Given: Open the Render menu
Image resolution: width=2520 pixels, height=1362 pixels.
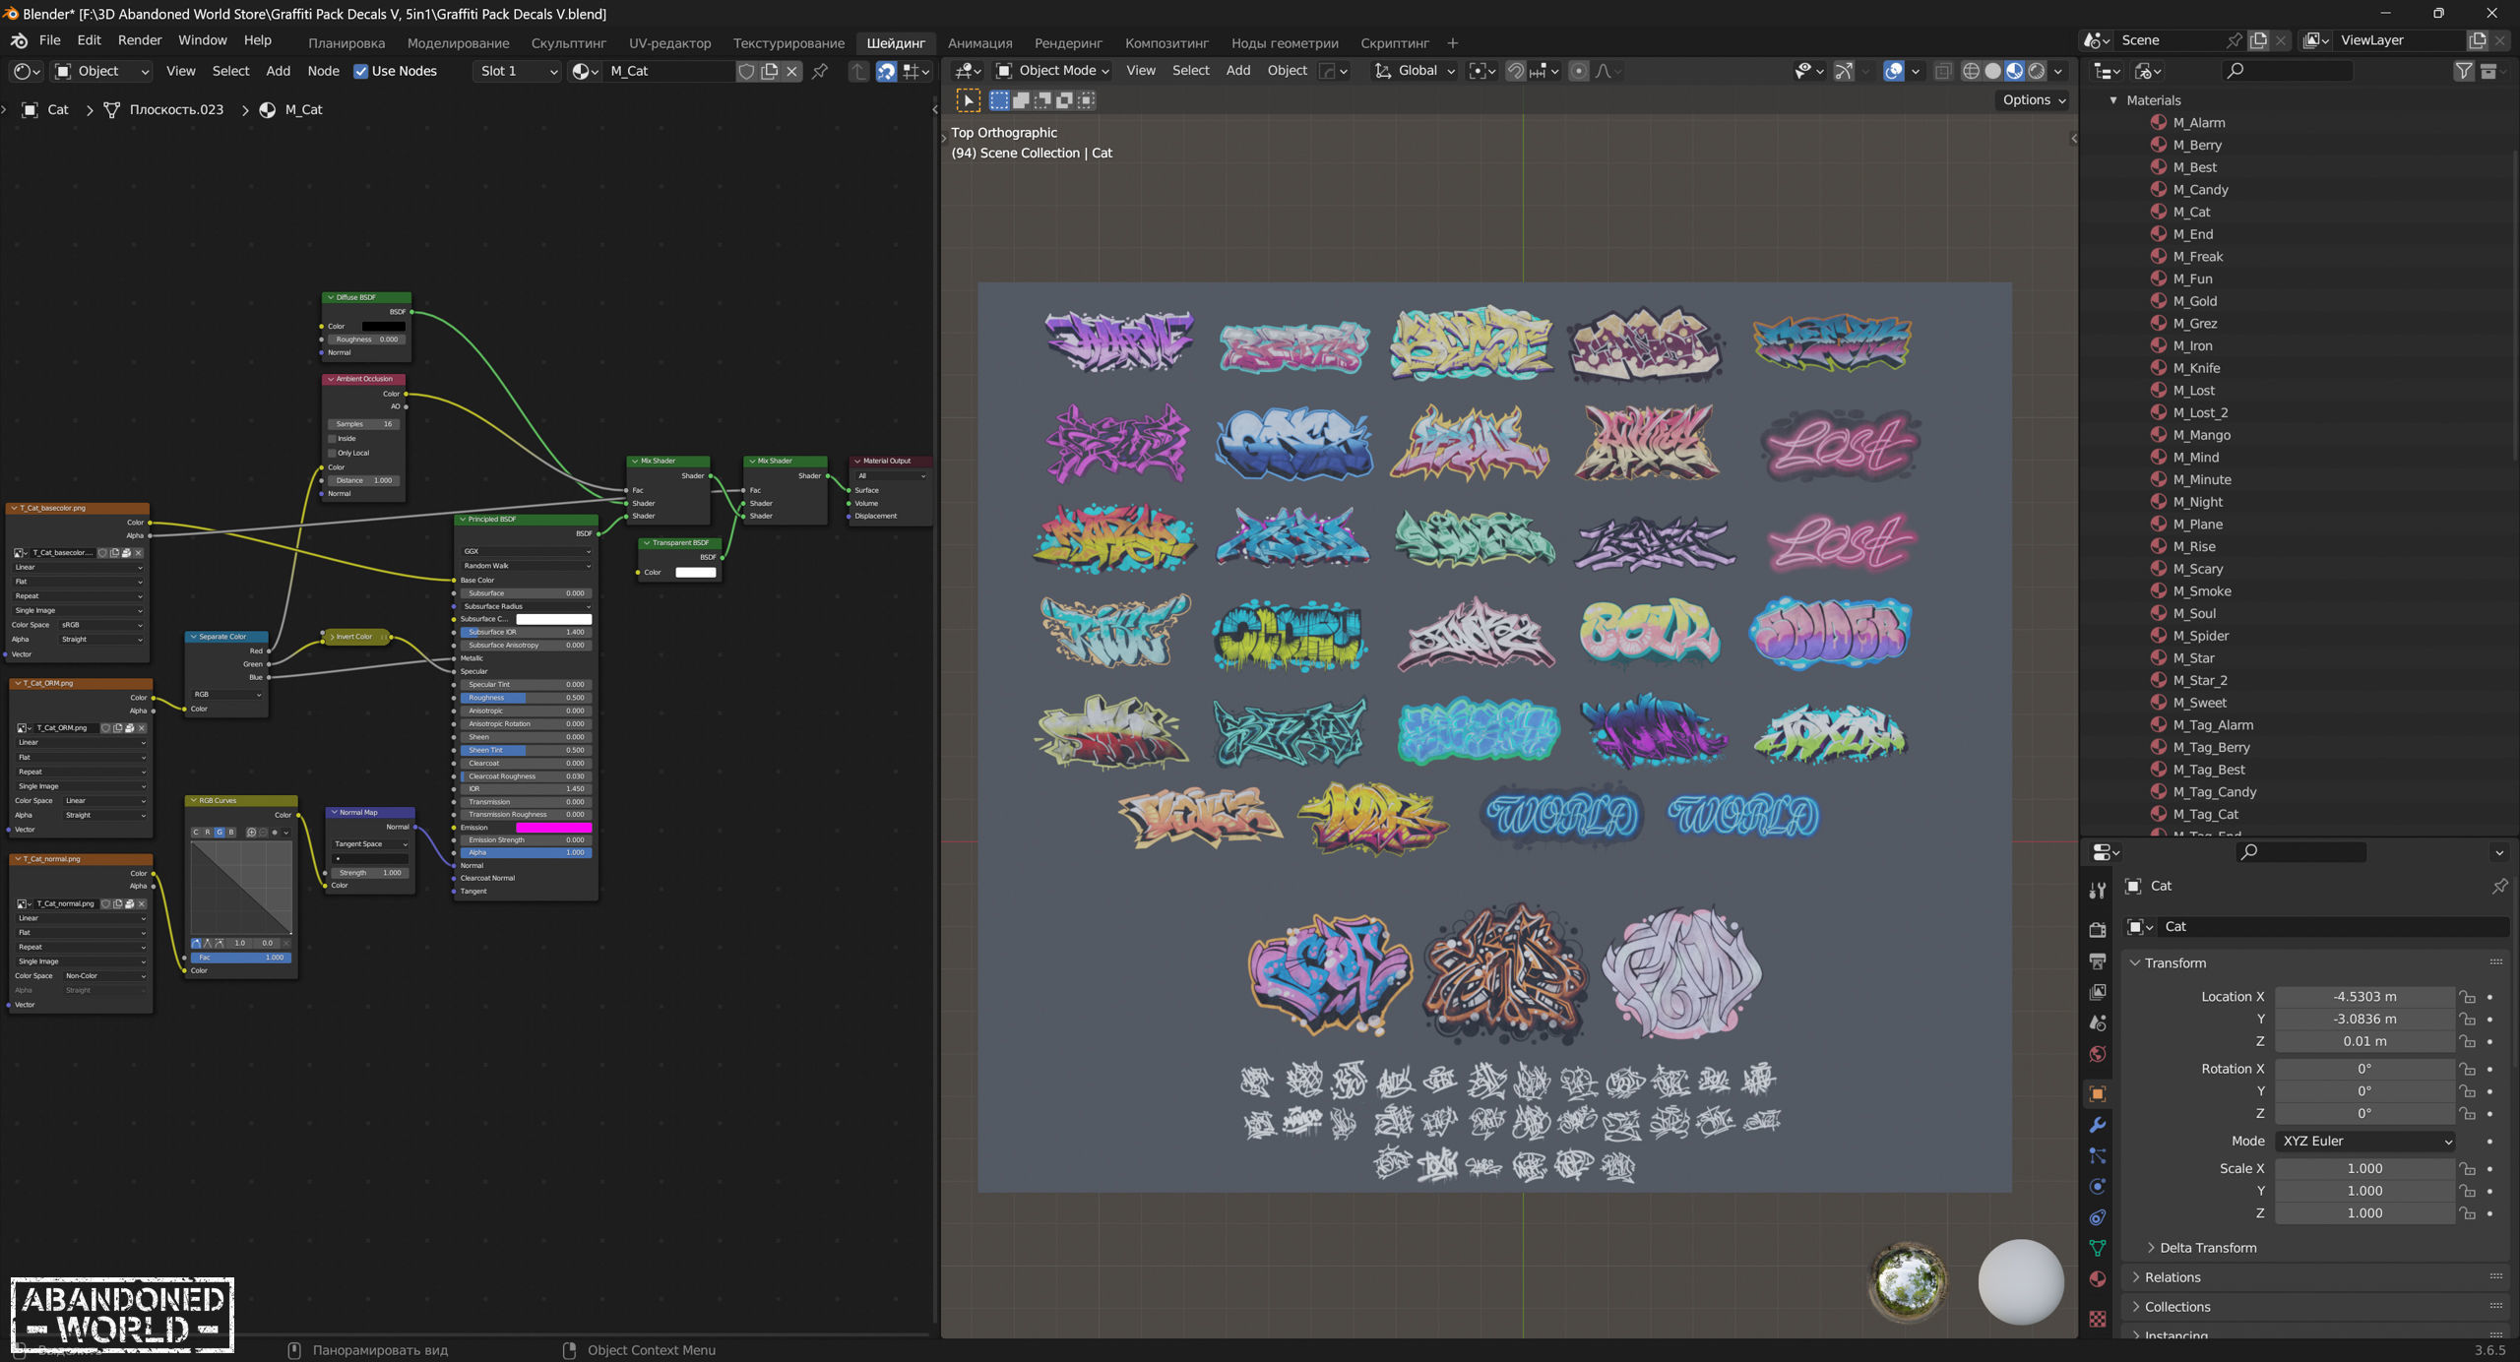Looking at the screenshot, I should coord(139,40).
